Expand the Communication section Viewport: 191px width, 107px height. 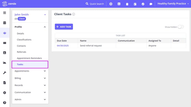pos(45,92)
